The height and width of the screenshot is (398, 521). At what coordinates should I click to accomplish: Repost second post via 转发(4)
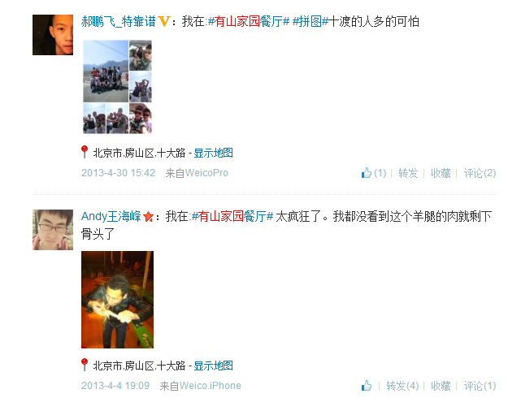coord(402,386)
